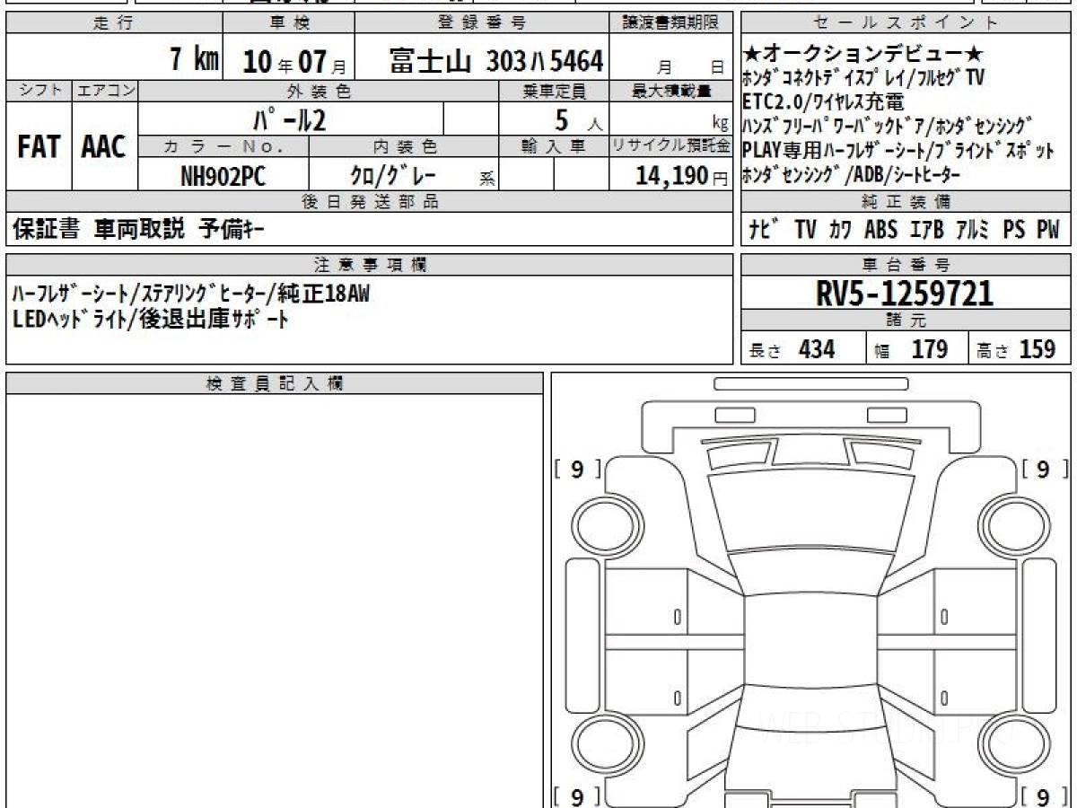Select chassis number RV5-1259721
This screenshot has width=1077, height=808.
pos(905,293)
